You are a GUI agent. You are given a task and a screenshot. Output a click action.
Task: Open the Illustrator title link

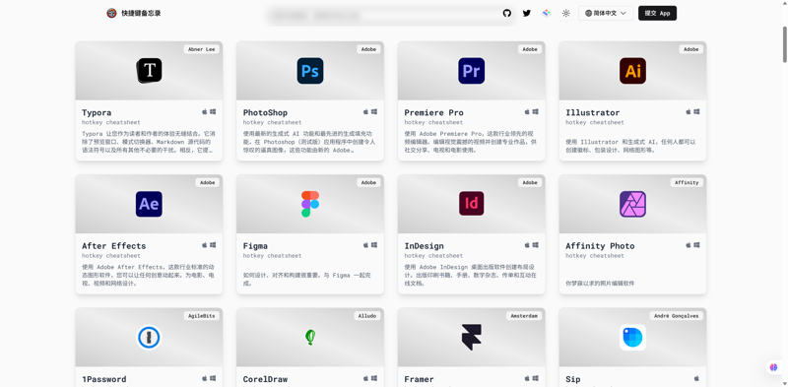(593, 112)
